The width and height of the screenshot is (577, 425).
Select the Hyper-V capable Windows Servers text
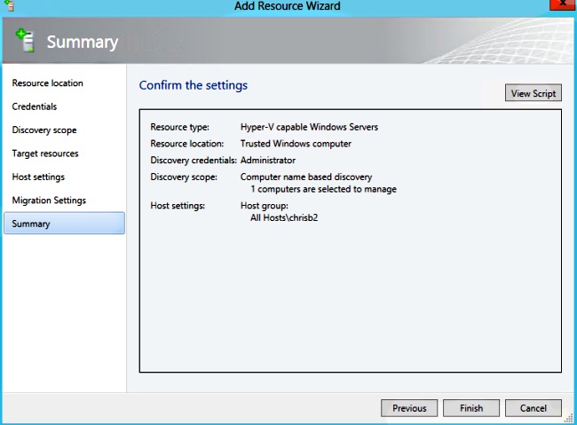309,127
